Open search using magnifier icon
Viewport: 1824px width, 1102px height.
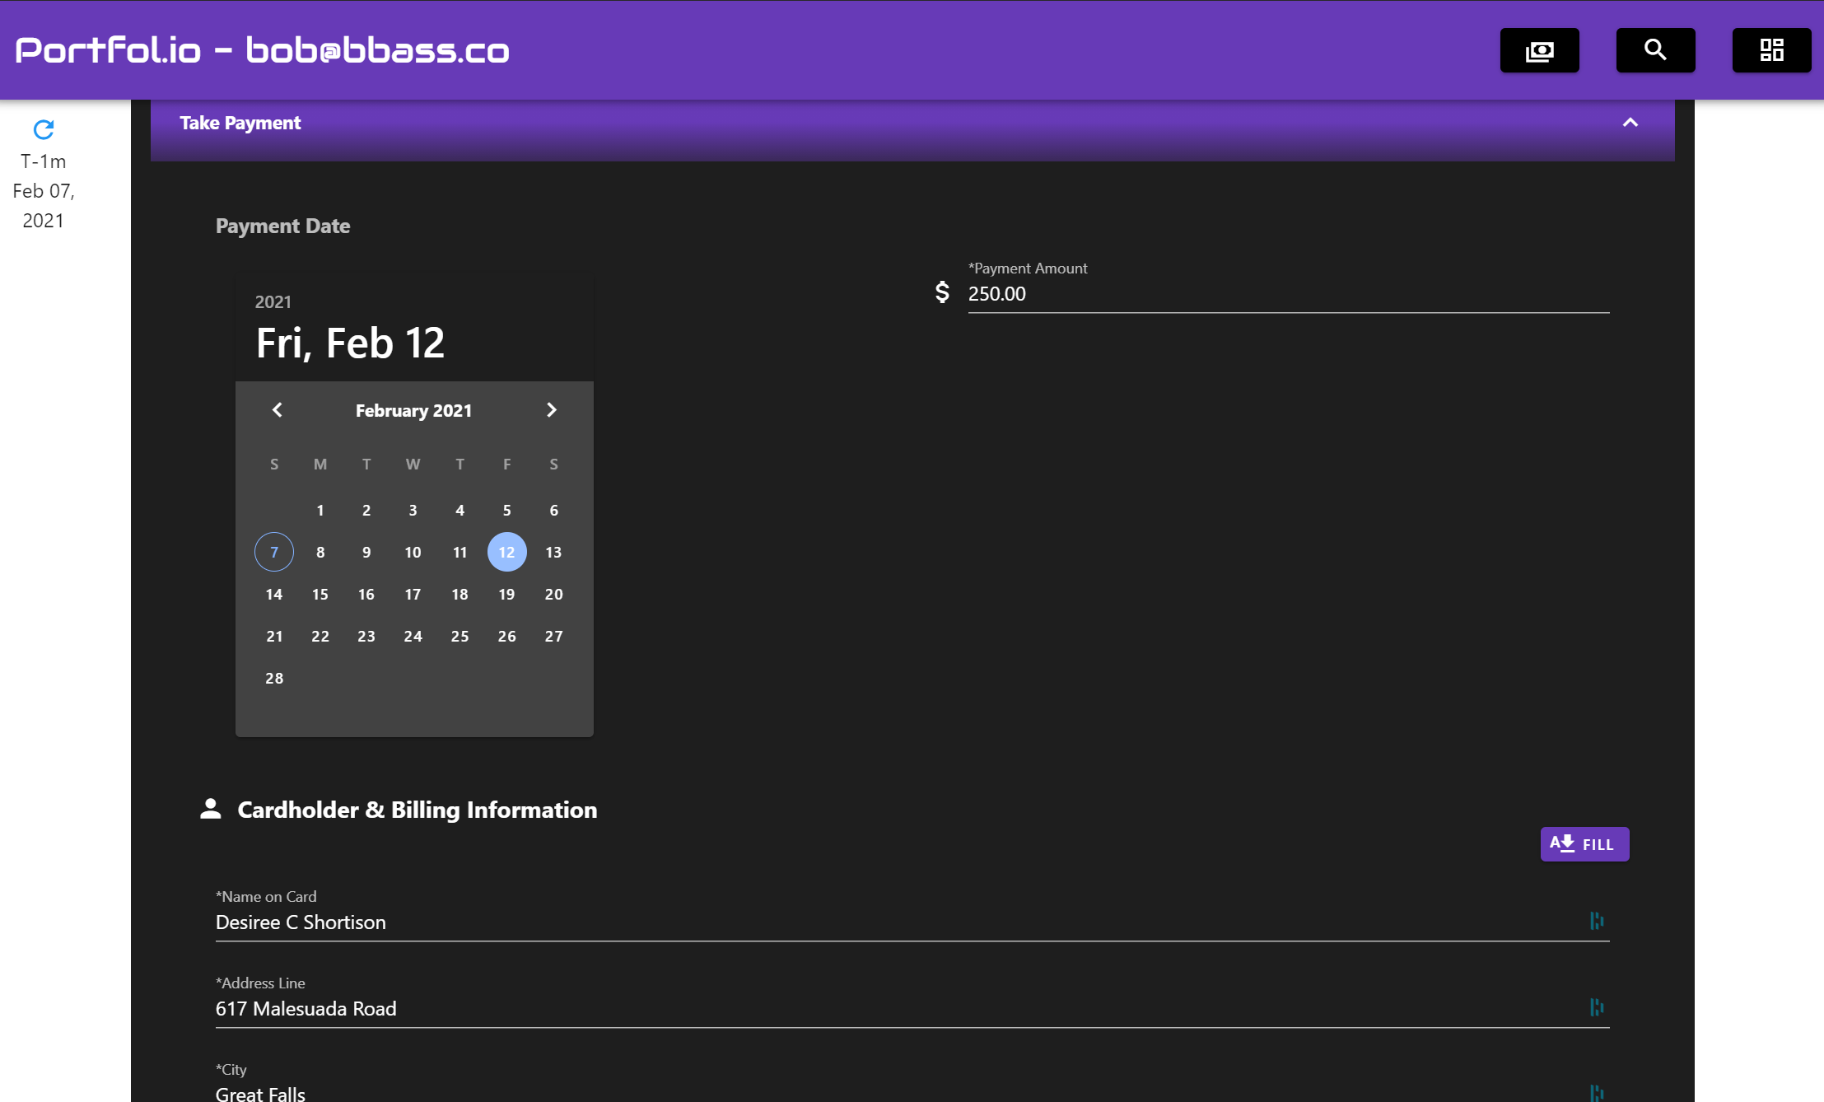(x=1655, y=50)
